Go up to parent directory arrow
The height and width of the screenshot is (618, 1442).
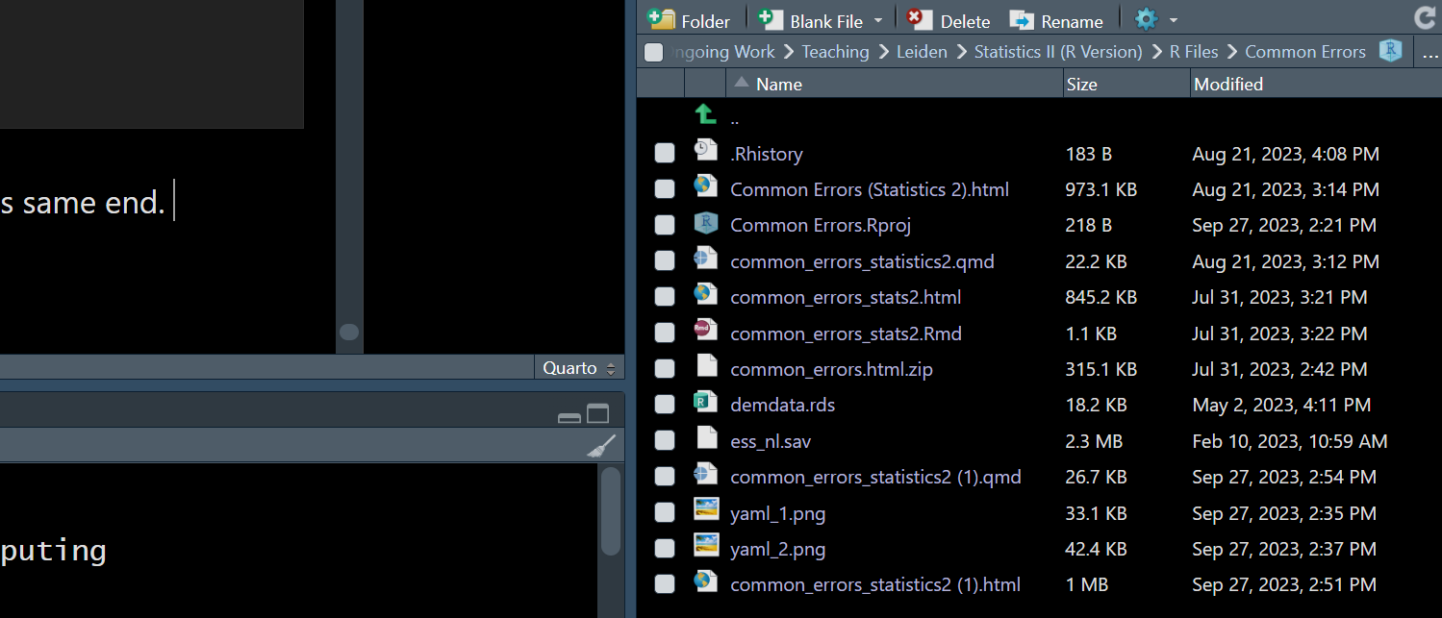pyautogui.click(x=706, y=115)
